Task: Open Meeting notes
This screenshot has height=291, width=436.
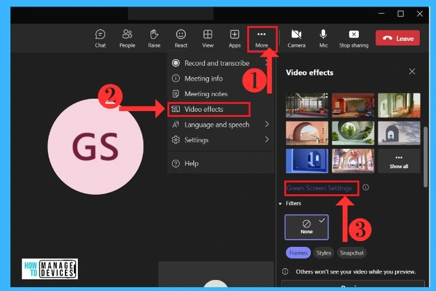Action: click(x=221, y=94)
